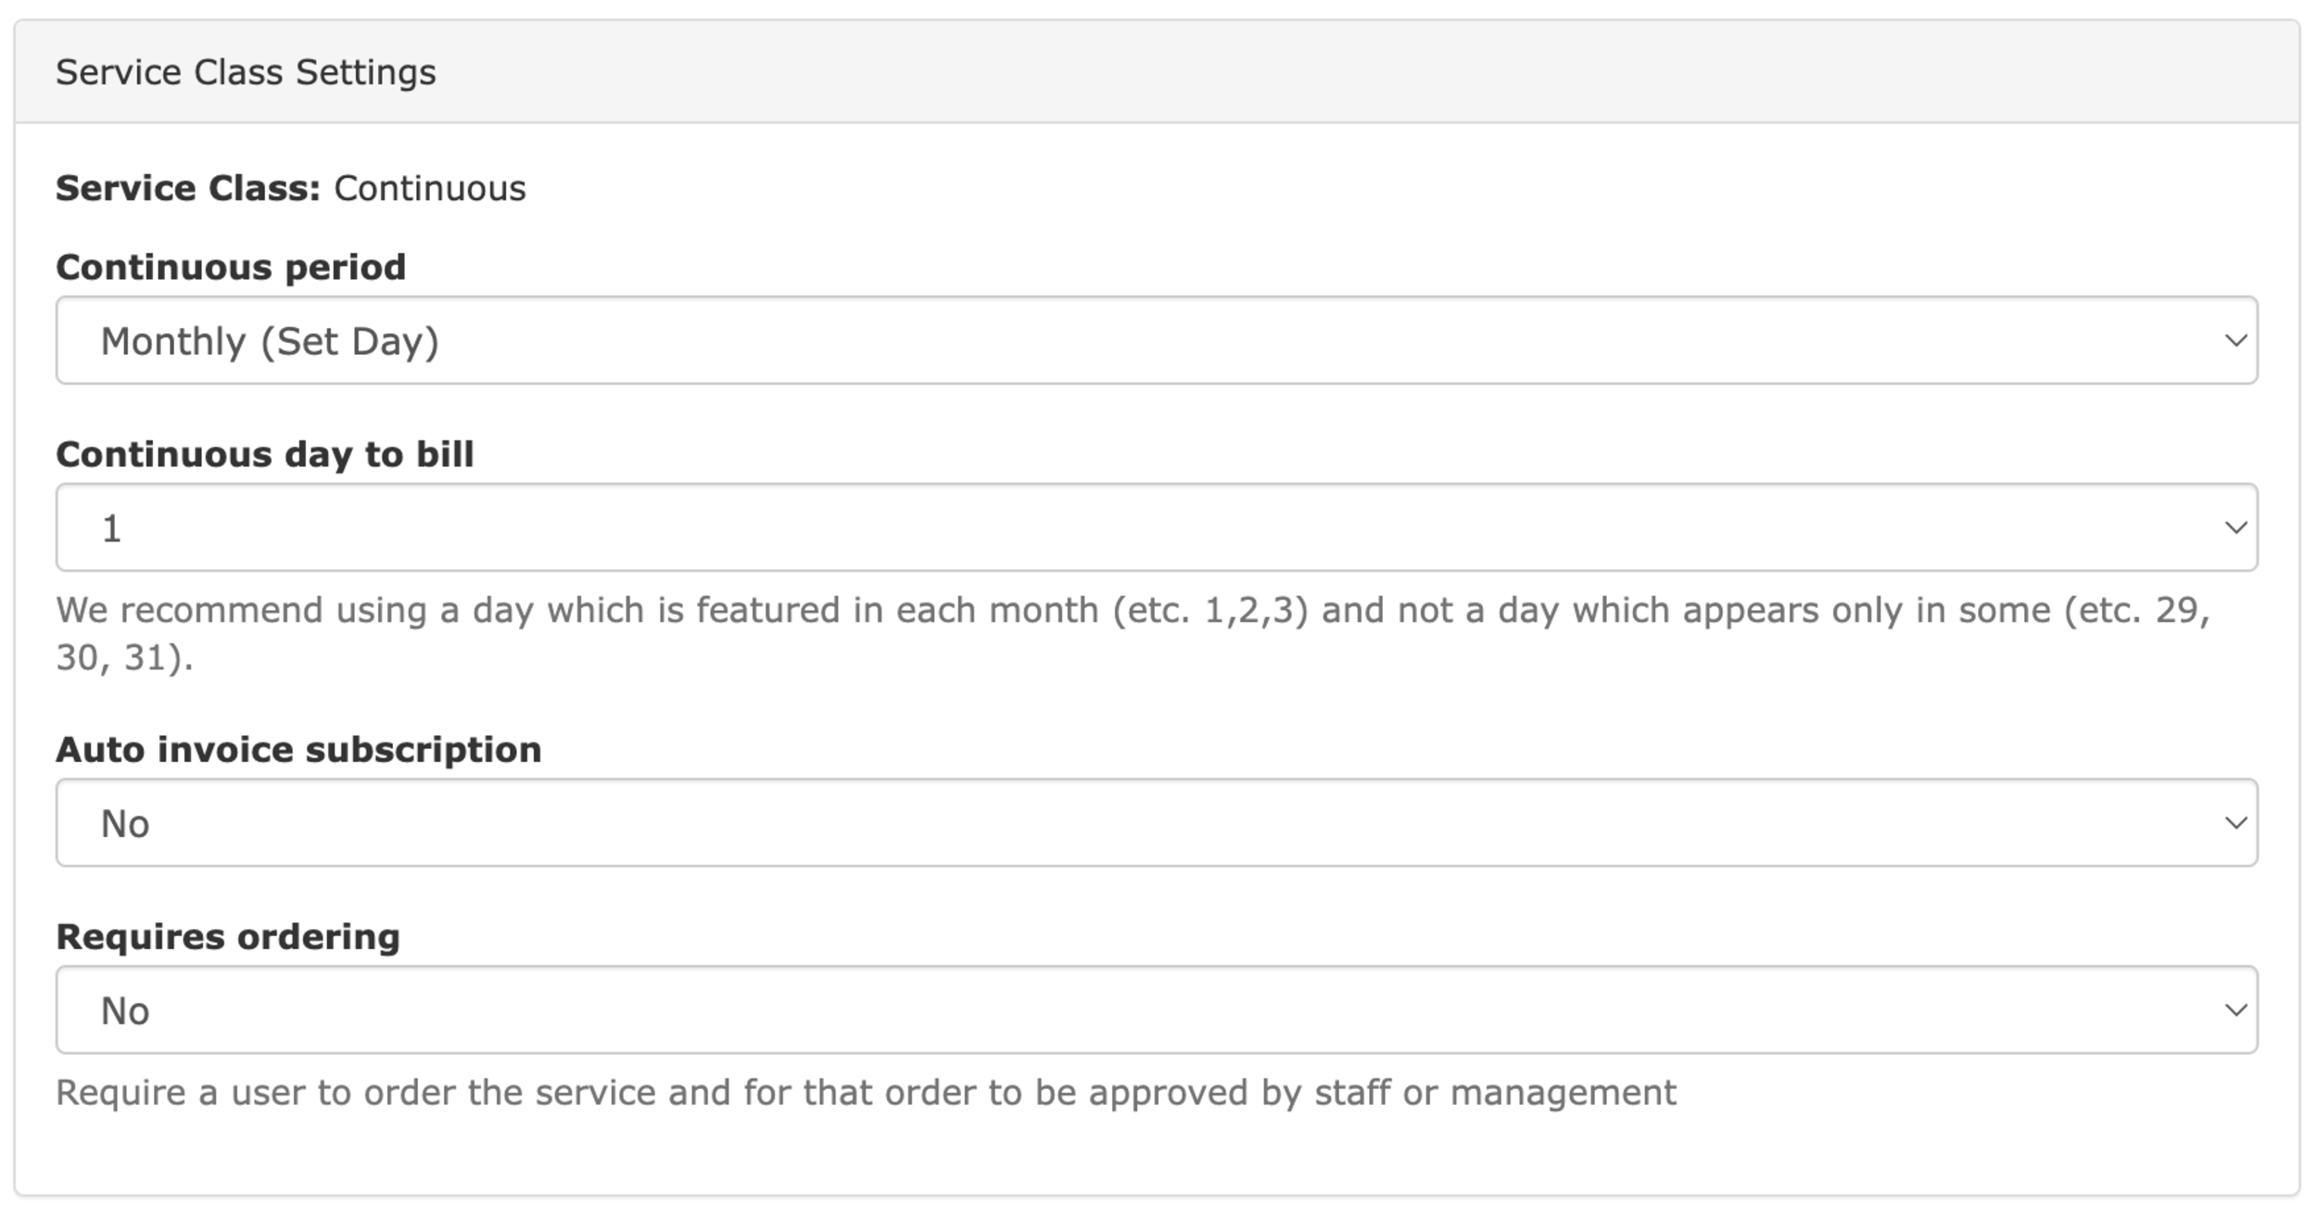Click the No value under Auto invoice subscription

click(x=125, y=824)
